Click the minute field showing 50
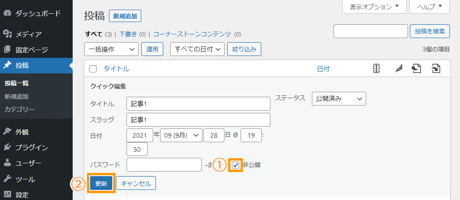Screen dimensions: 460x200 point(137,150)
